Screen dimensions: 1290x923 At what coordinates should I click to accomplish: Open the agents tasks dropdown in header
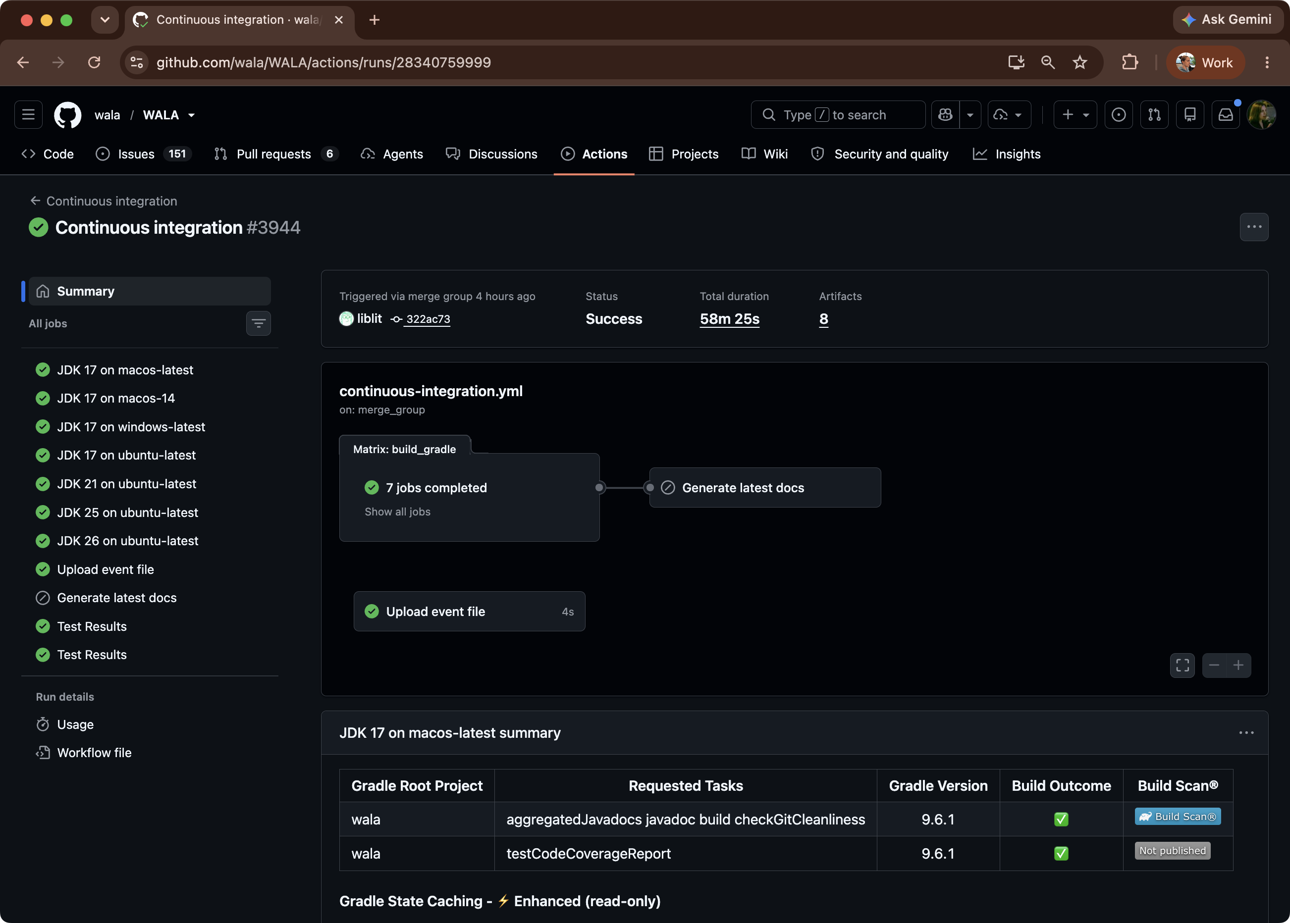click(1009, 115)
